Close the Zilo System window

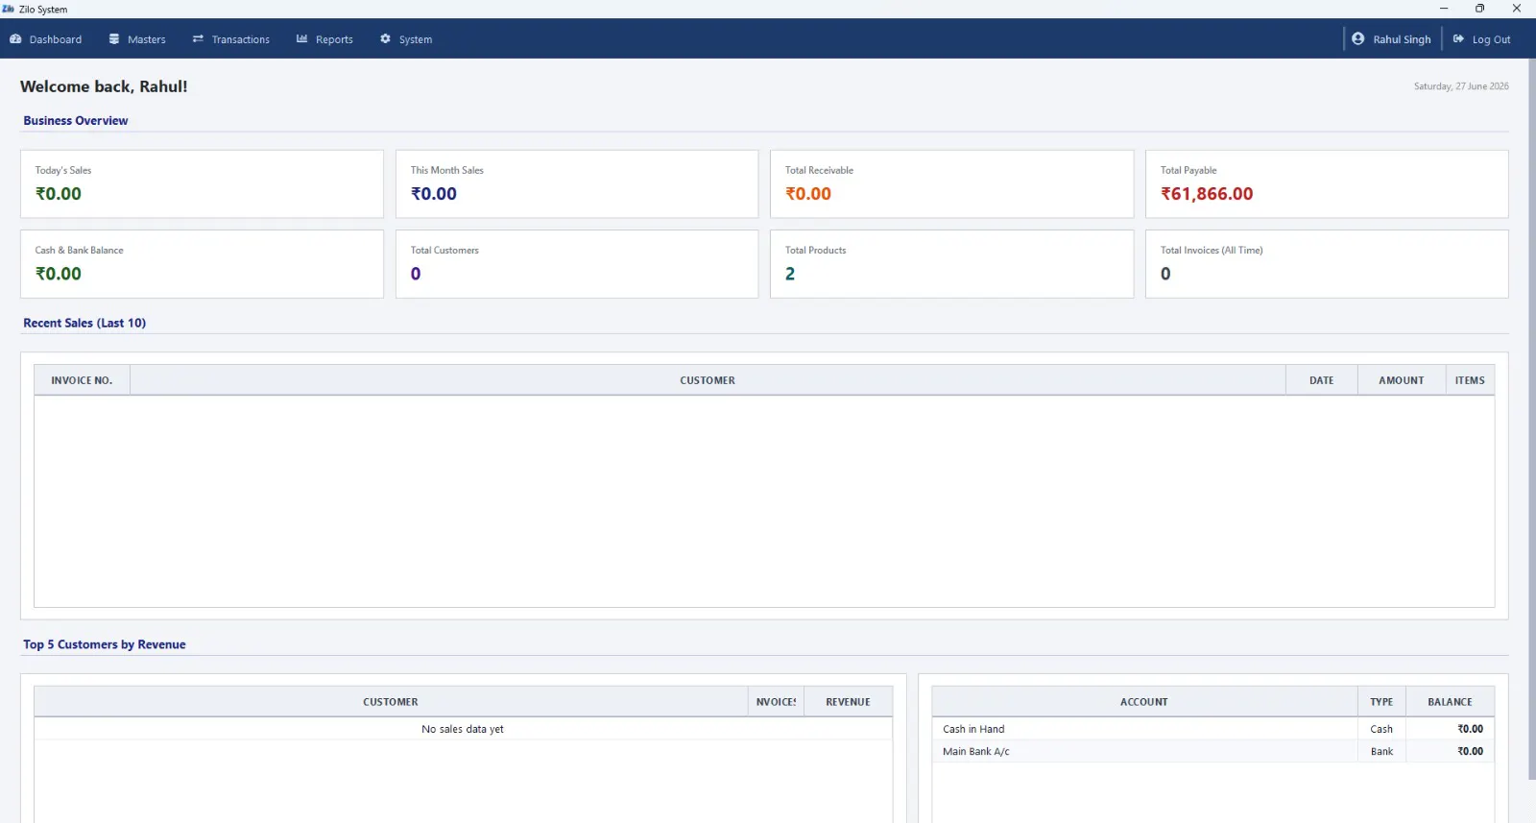coord(1517,9)
